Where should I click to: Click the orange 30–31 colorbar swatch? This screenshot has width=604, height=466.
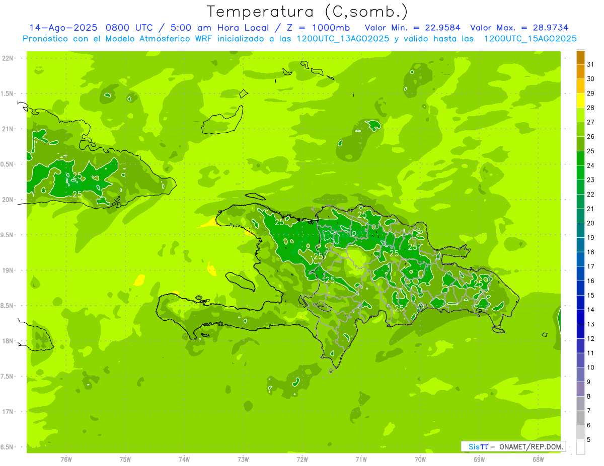580,72
